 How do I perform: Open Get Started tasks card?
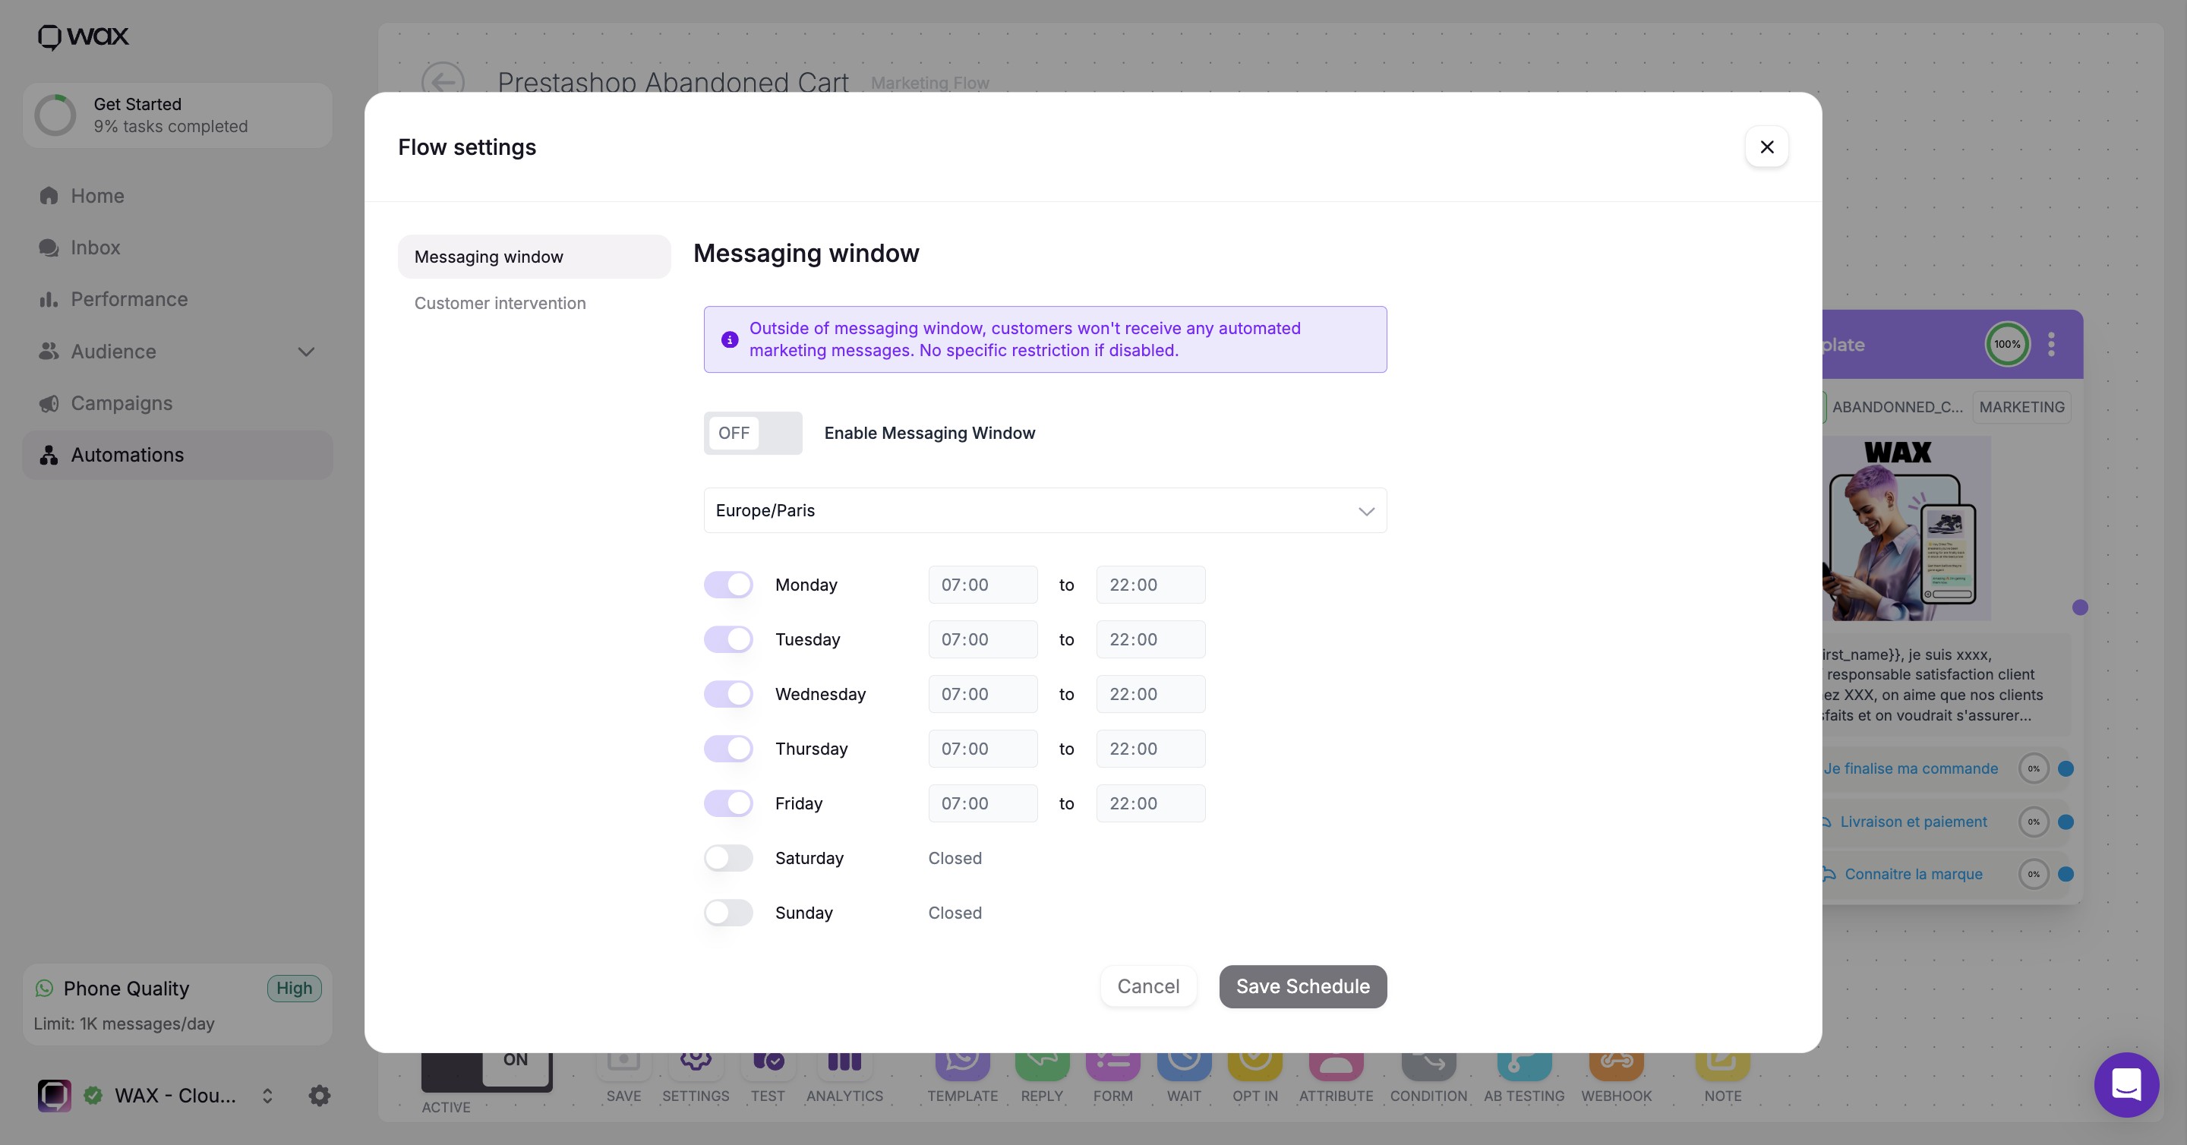coord(178,115)
